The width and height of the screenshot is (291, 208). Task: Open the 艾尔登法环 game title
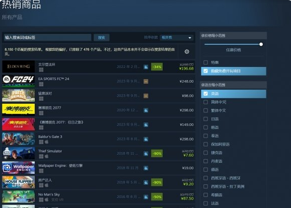[47, 64]
